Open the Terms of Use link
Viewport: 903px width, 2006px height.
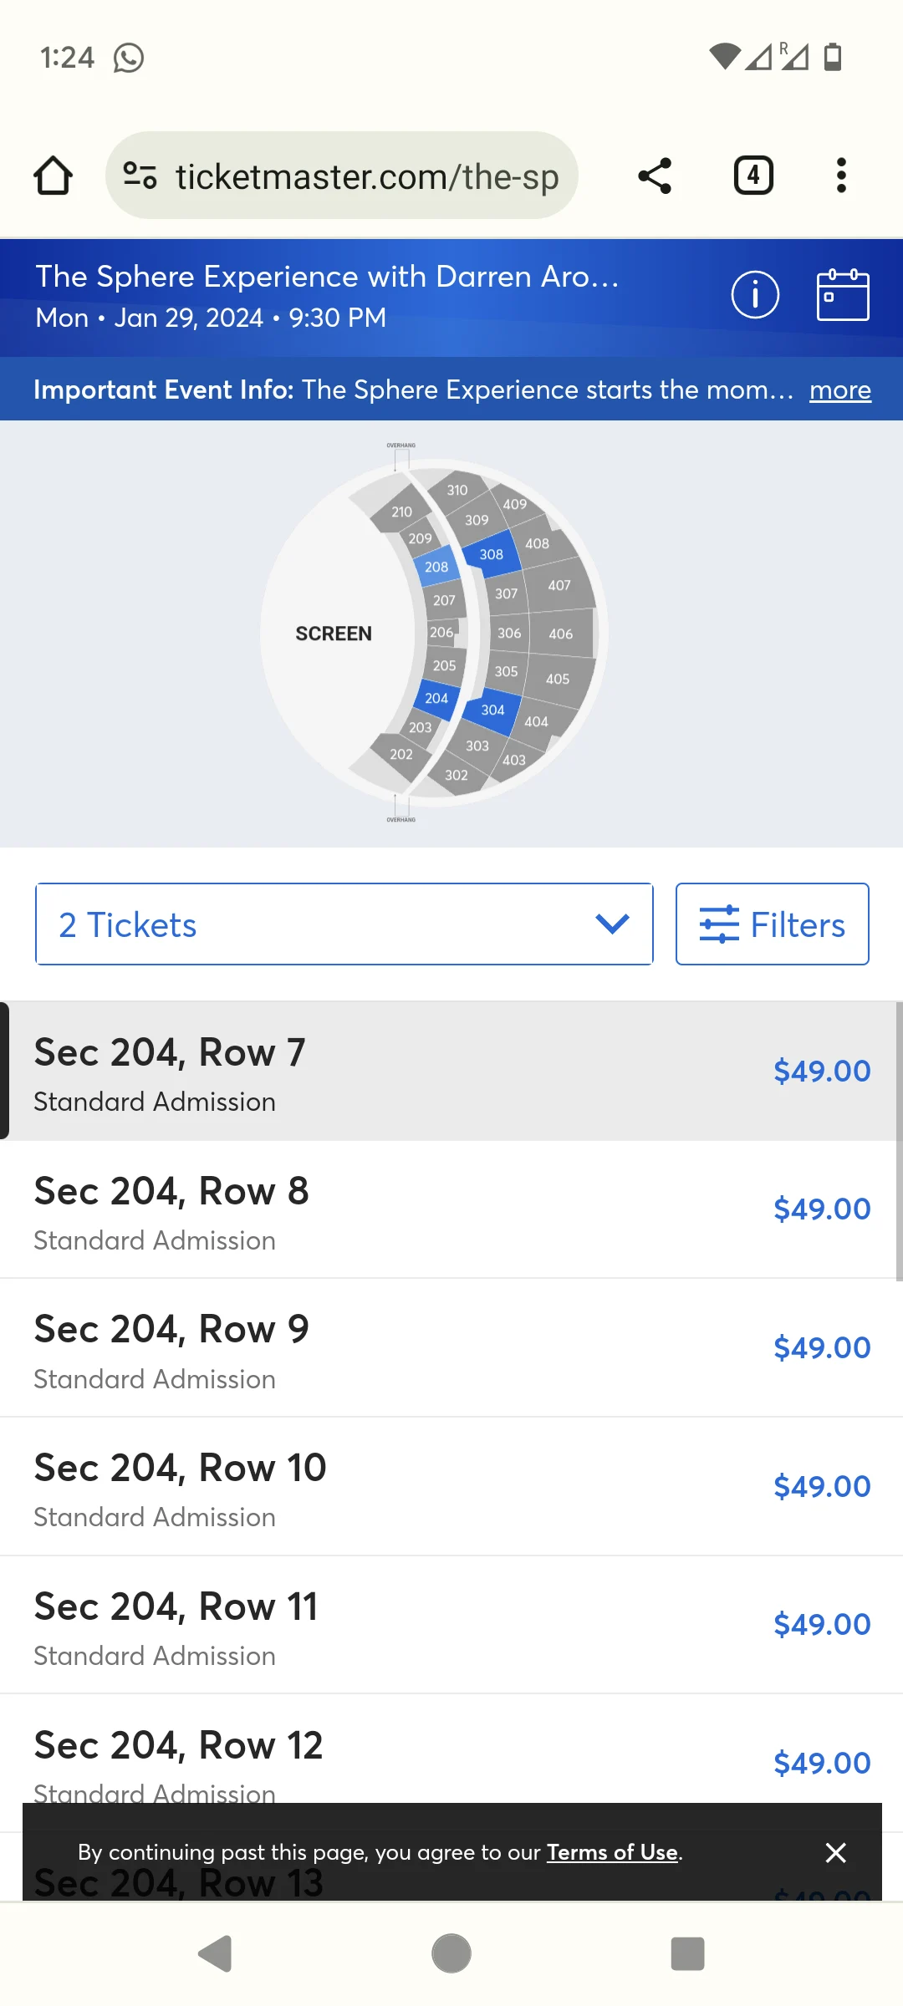(613, 1852)
